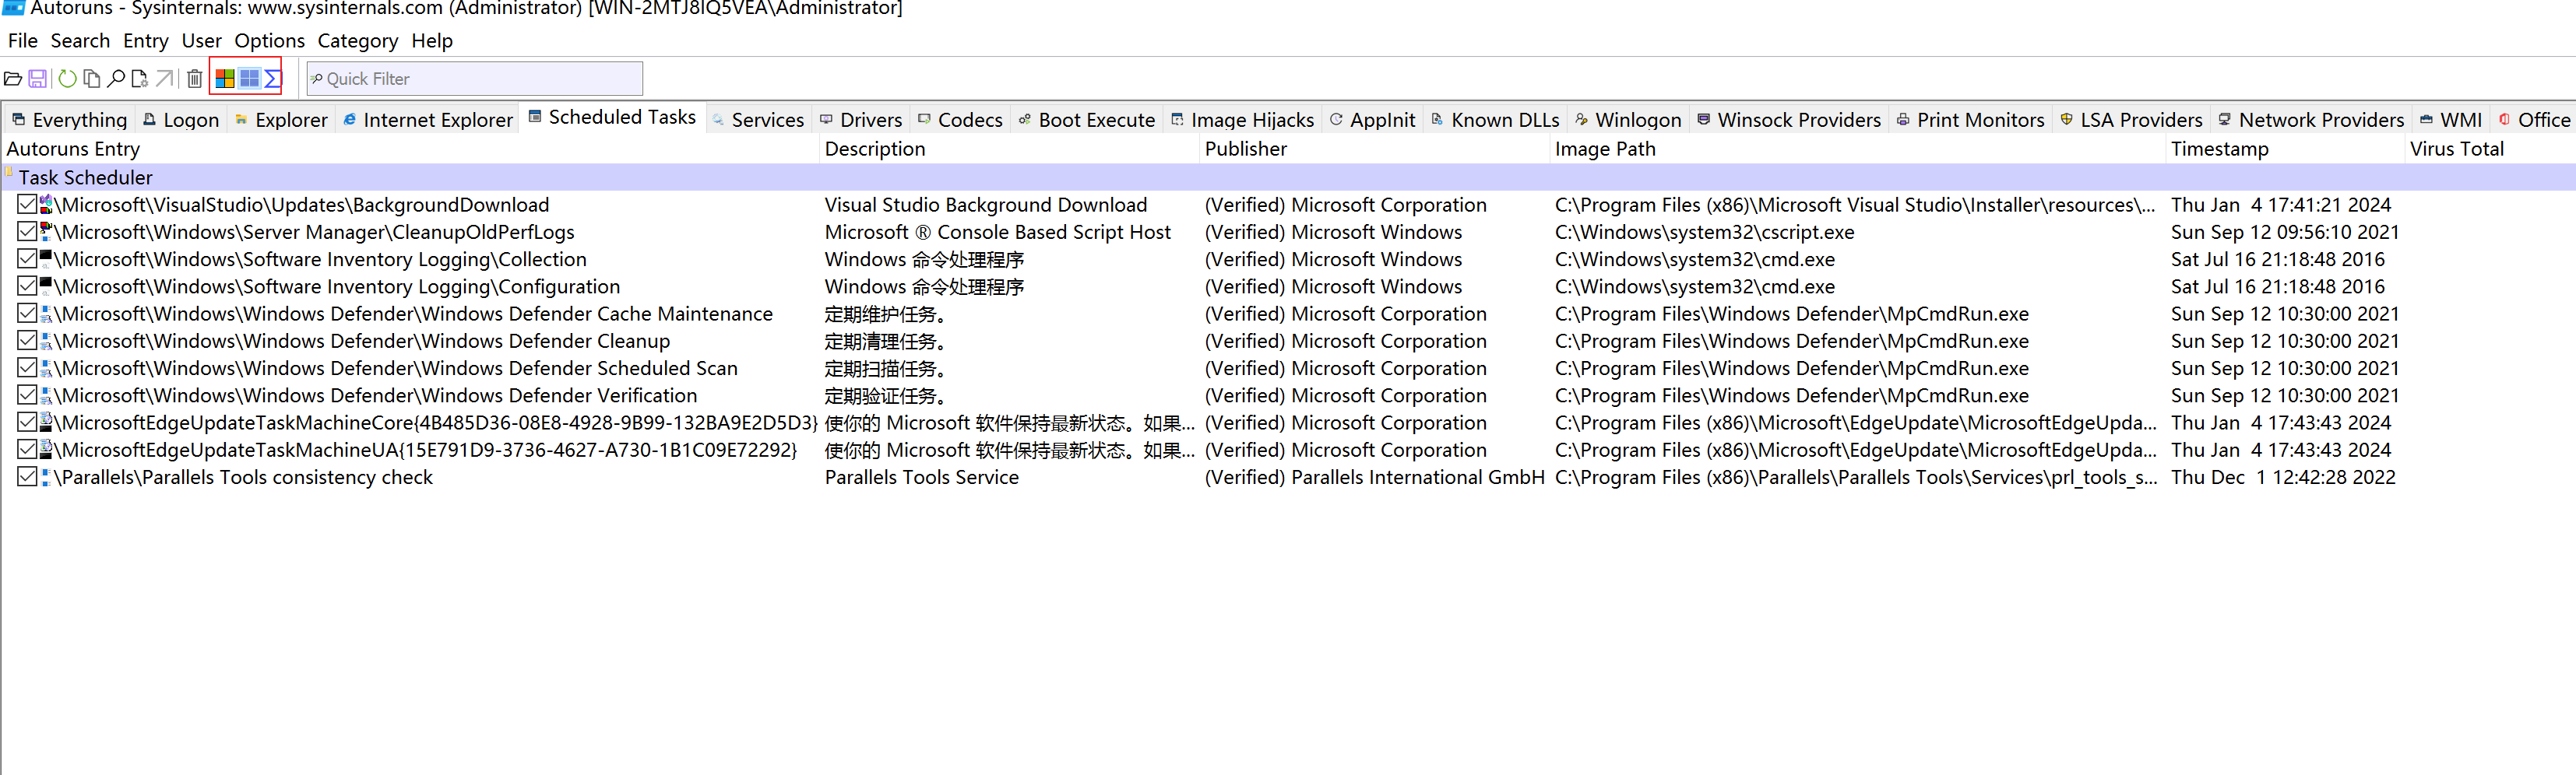Uncheck Windows Defender Scheduled Scan checkbox
The width and height of the screenshot is (2576, 775).
[27, 369]
